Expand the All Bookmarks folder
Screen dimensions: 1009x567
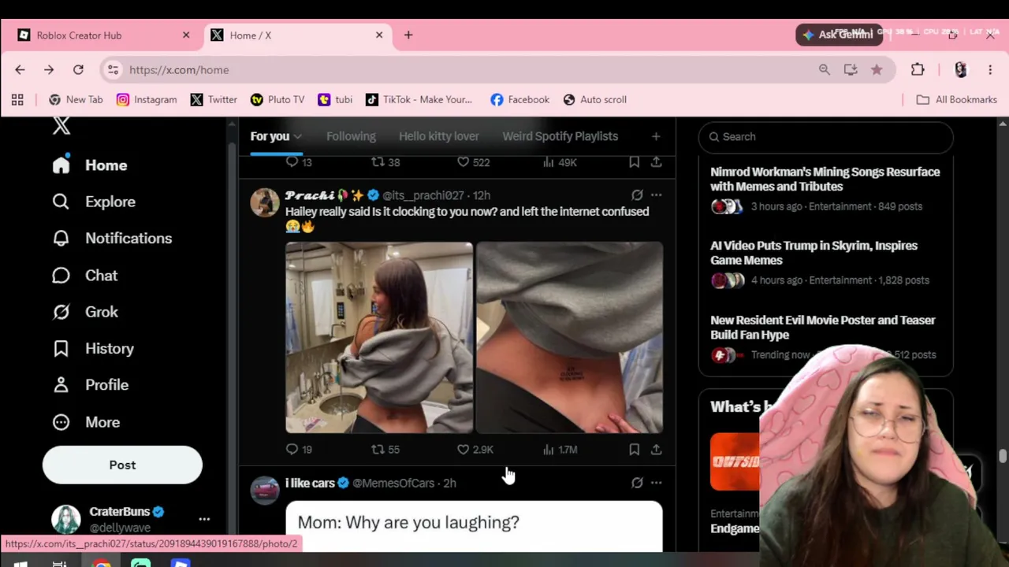pyautogui.click(x=956, y=100)
